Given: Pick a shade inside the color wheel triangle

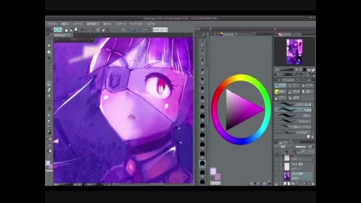Looking at the screenshot, I should (240, 110).
